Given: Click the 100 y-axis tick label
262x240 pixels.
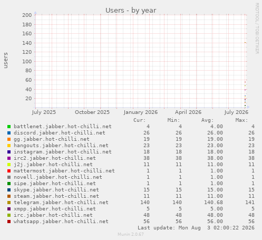Looking at the screenshot, I should point(27,62).
